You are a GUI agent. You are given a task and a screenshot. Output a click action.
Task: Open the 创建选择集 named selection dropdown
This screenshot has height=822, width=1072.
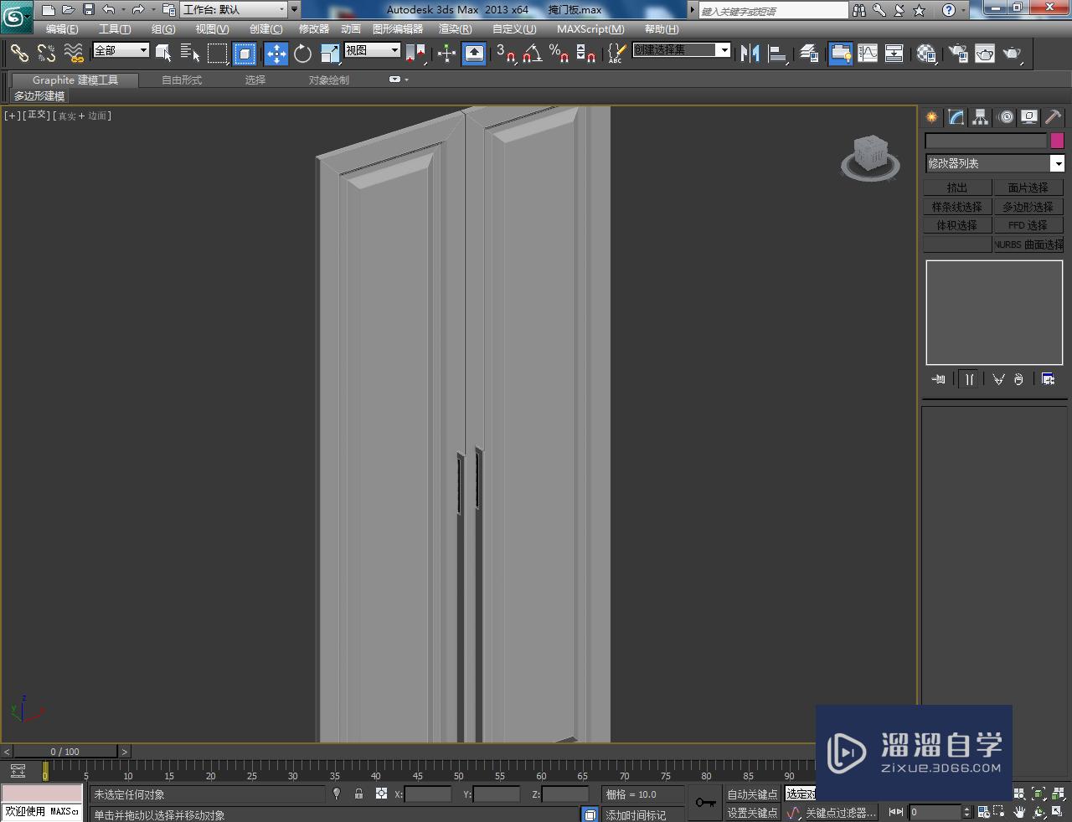(x=724, y=50)
